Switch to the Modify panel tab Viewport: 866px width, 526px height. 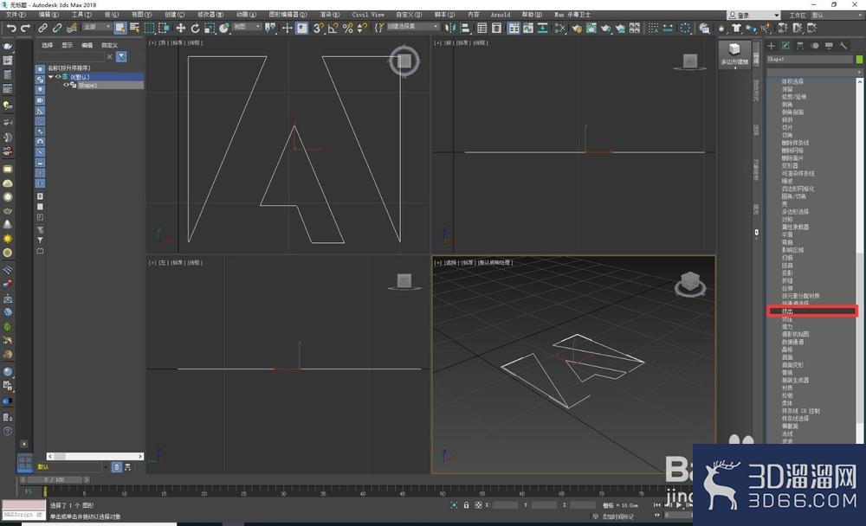(x=785, y=46)
